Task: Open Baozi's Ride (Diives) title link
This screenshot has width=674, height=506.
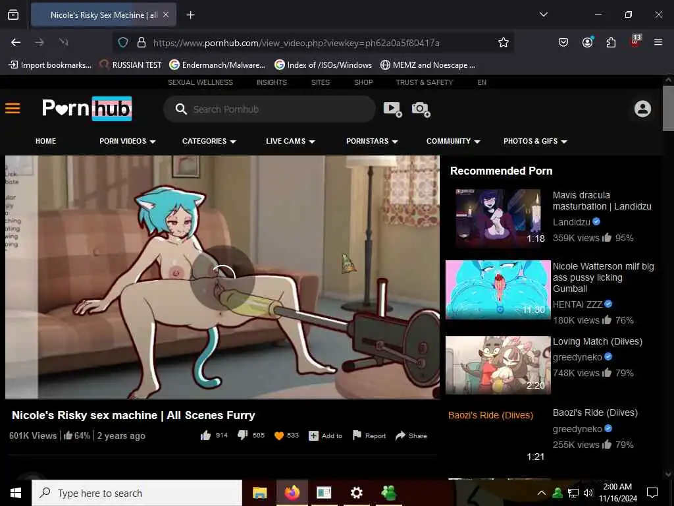Action: [x=595, y=412]
